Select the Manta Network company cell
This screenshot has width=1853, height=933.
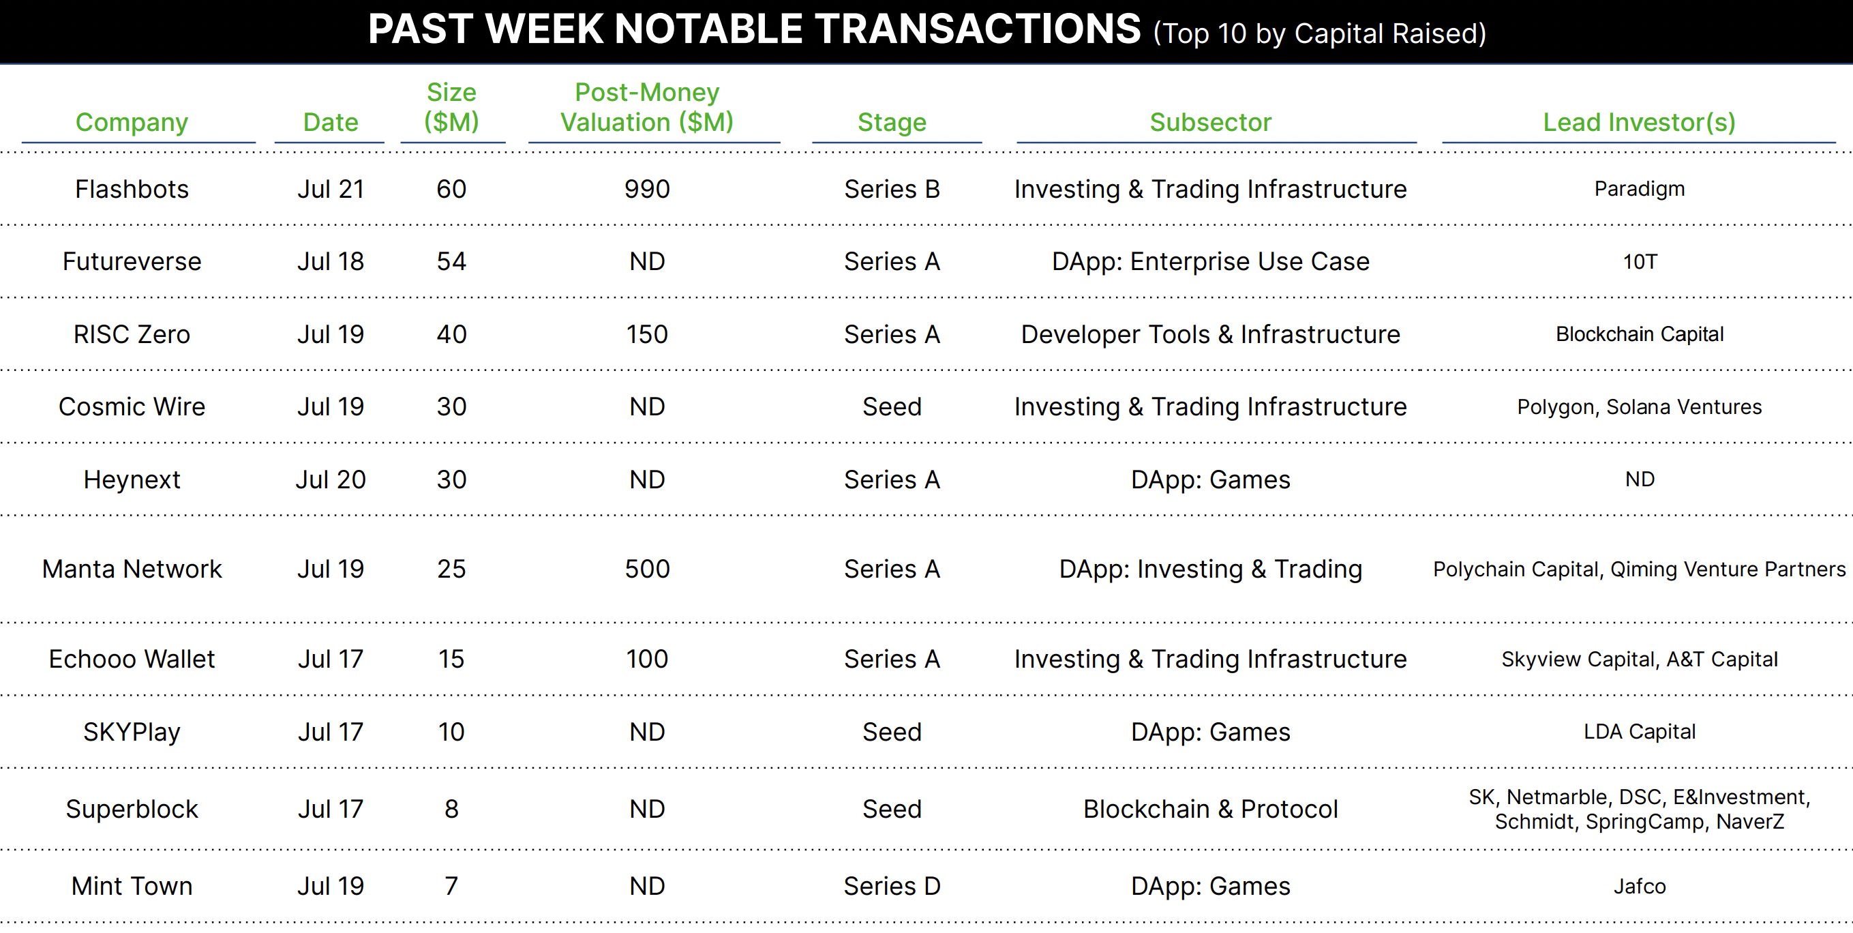pyautogui.click(x=132, y=569)
